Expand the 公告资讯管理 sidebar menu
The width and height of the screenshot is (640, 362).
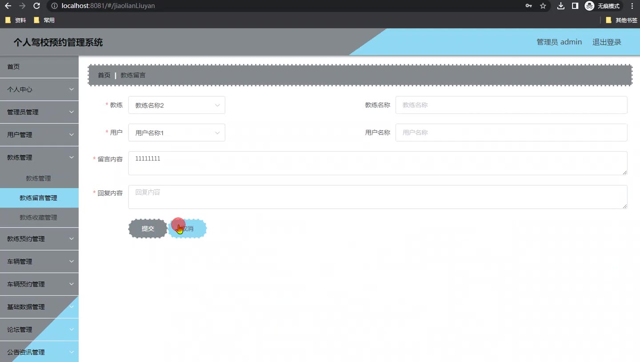click(x=39, y=352)
